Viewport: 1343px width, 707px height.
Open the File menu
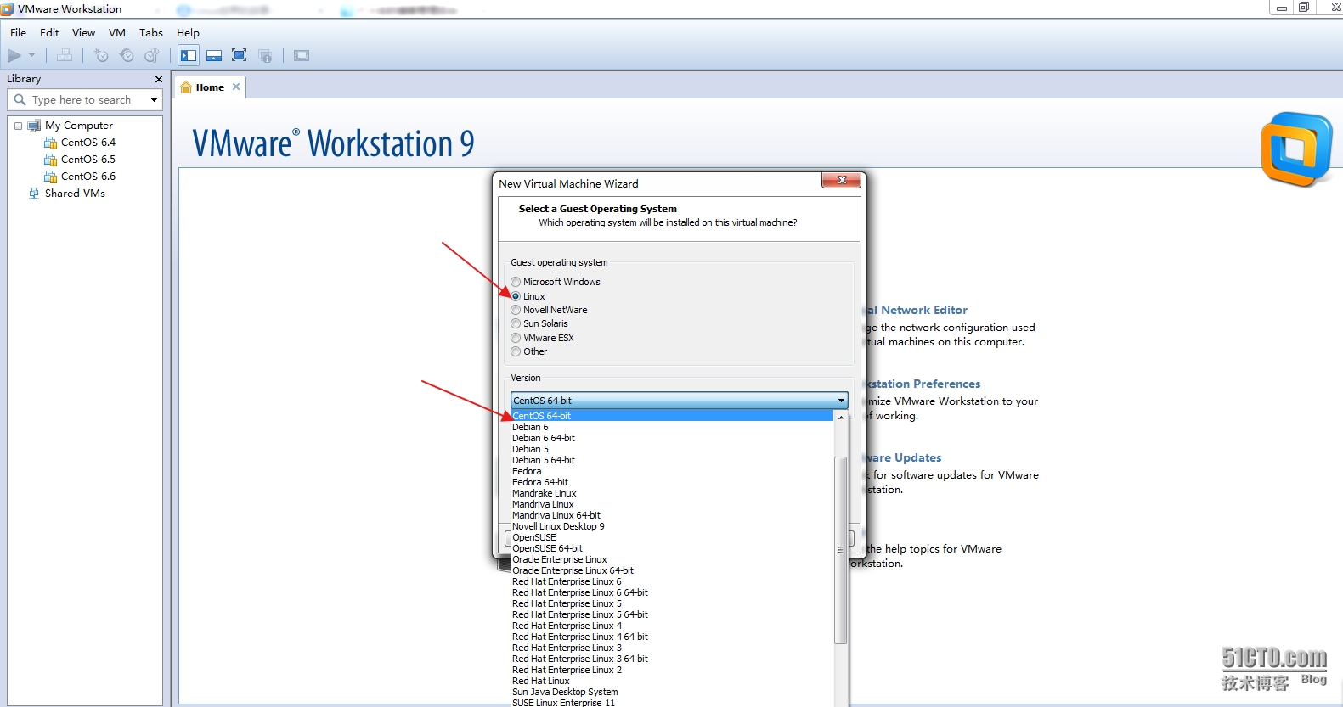18,33
